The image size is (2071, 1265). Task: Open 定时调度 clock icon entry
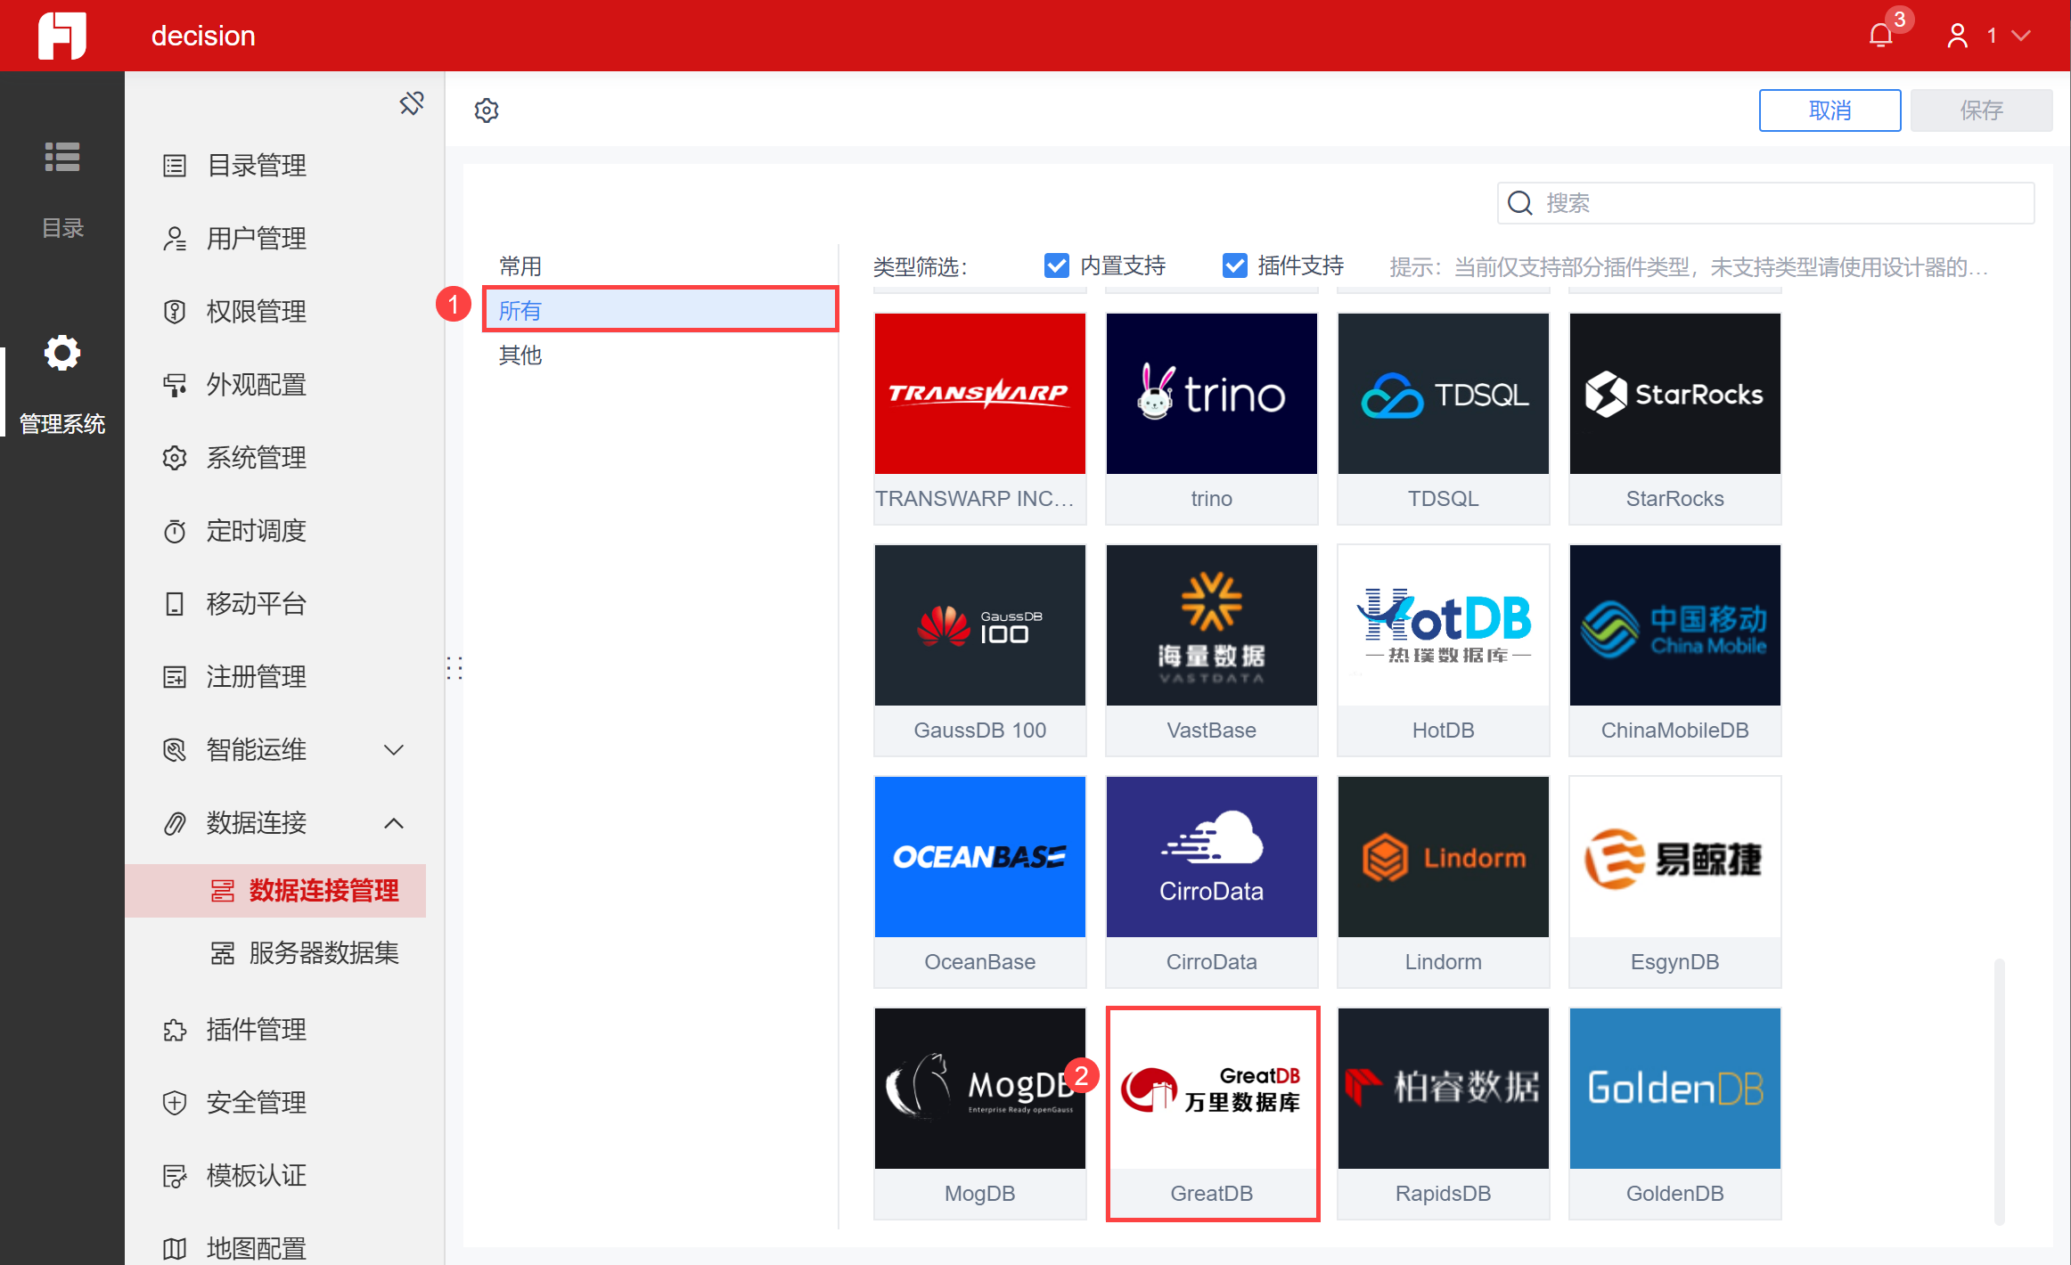[175, 532]
